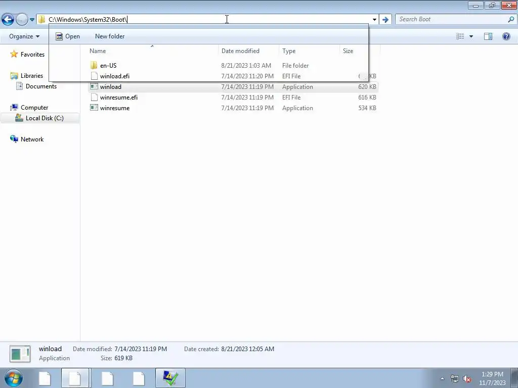Click 8/21/2023 1:03 AM date of en-US
518x388 pixels.
246,66
